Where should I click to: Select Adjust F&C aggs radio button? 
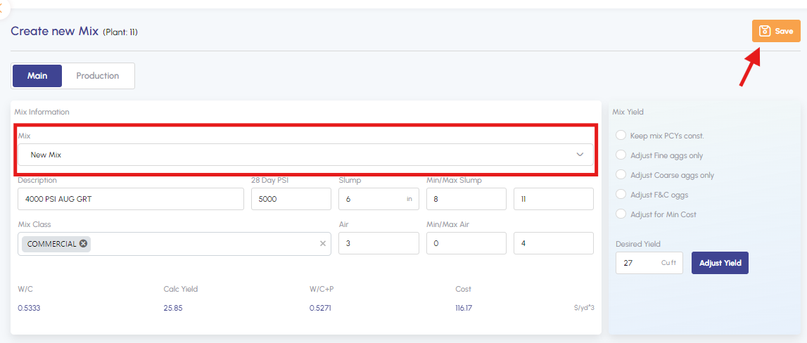pyautogui.click(x=621, y=195)
